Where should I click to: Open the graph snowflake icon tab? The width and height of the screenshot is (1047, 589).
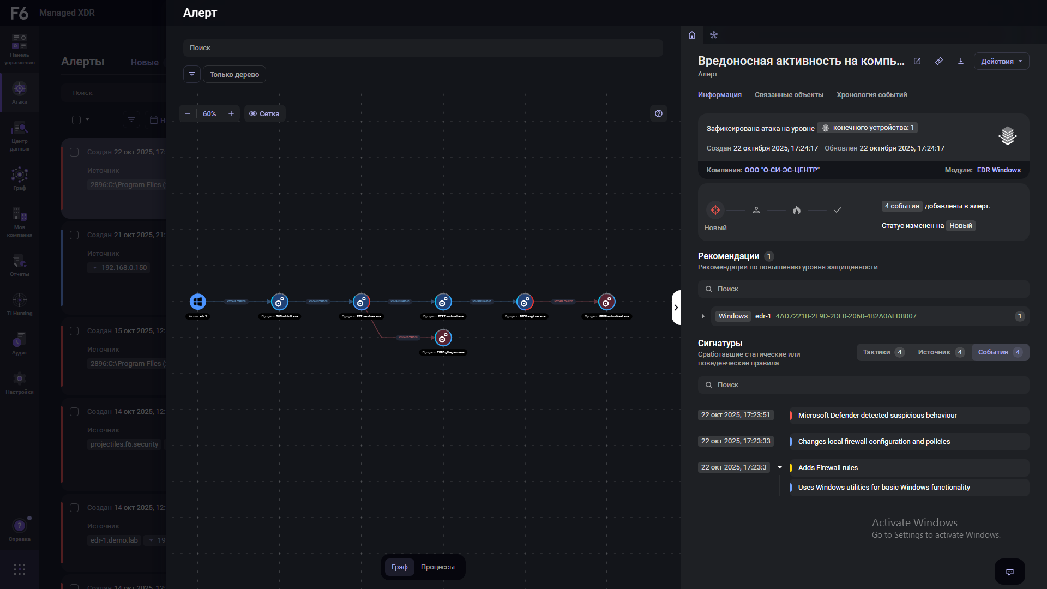[x=714, y=35]
